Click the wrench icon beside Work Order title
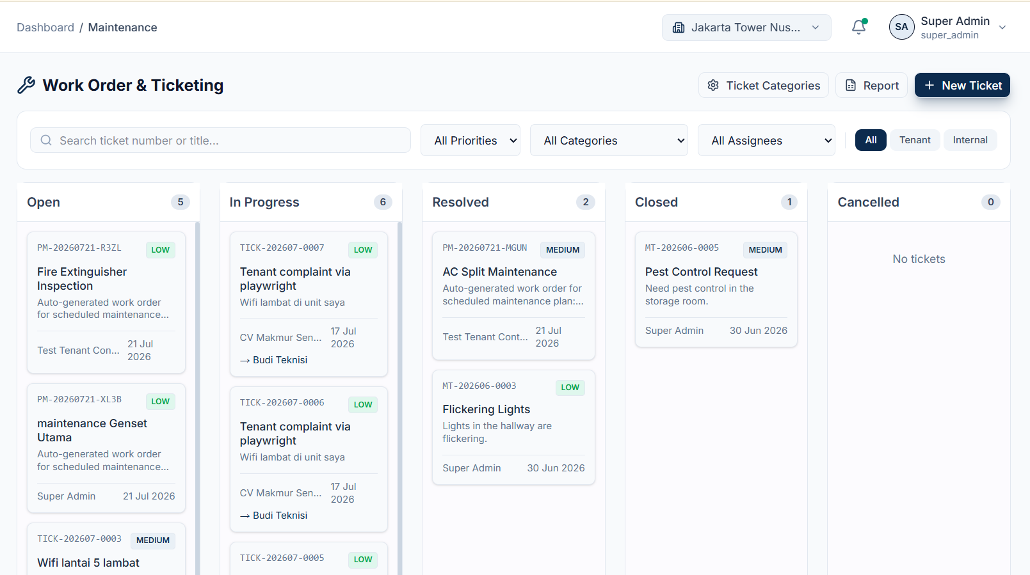1030x575 pixels. pyautogui.click(x=26, y=85)
